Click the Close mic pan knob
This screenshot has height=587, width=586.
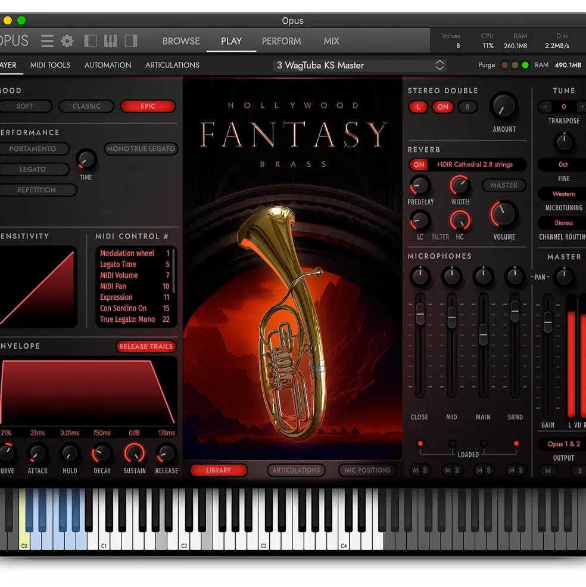tap(420, 277)
